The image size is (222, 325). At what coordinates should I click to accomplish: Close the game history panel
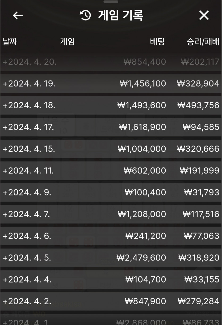coord(204,16)
